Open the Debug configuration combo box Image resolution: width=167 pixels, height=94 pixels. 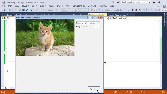click(x=66, y=10)
